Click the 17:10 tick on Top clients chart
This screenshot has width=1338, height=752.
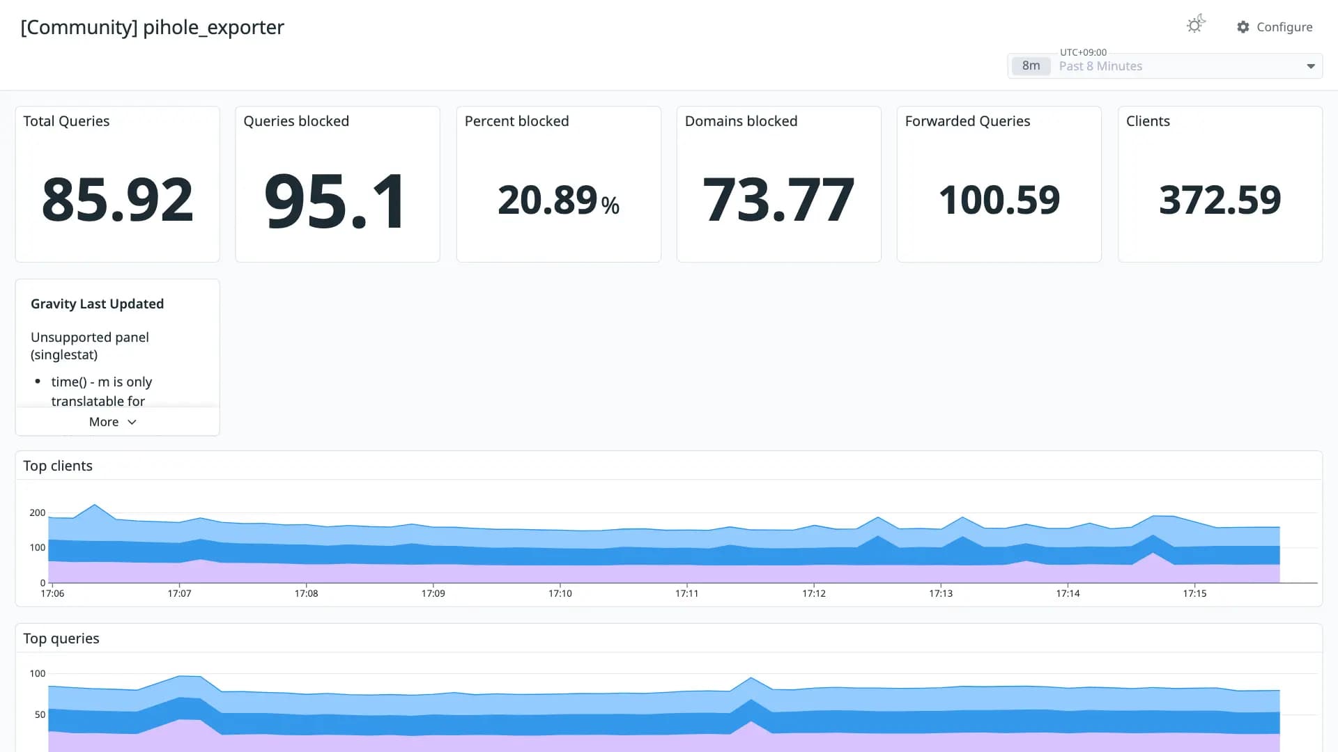(x=560, y=593)
